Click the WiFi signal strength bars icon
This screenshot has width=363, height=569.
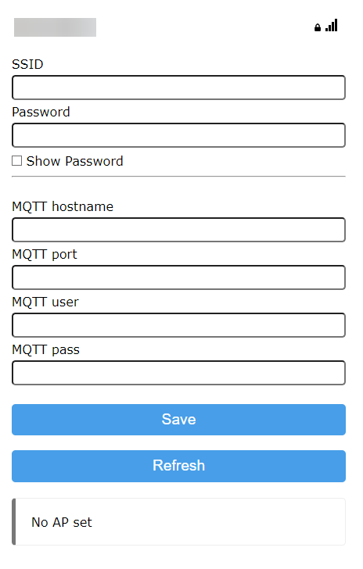click(331, 25)
